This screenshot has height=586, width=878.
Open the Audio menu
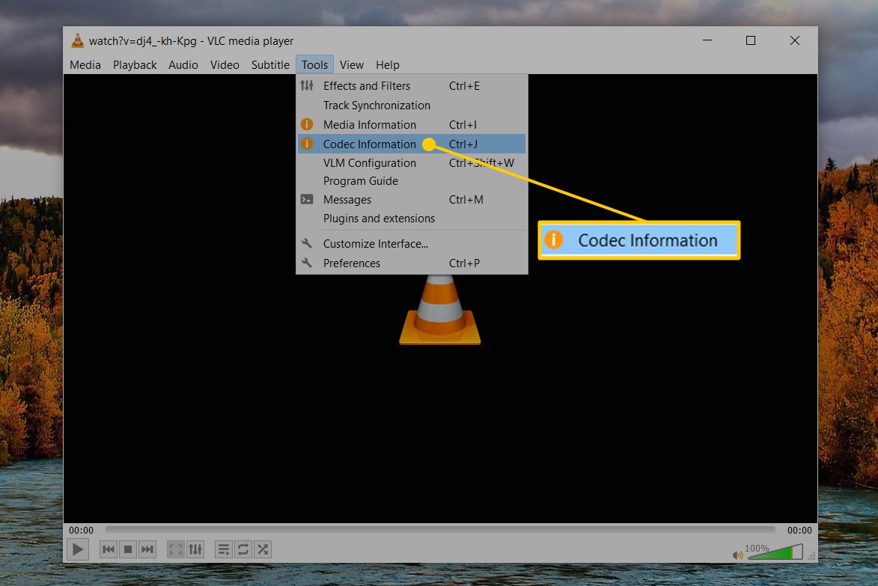click(183, 65)
